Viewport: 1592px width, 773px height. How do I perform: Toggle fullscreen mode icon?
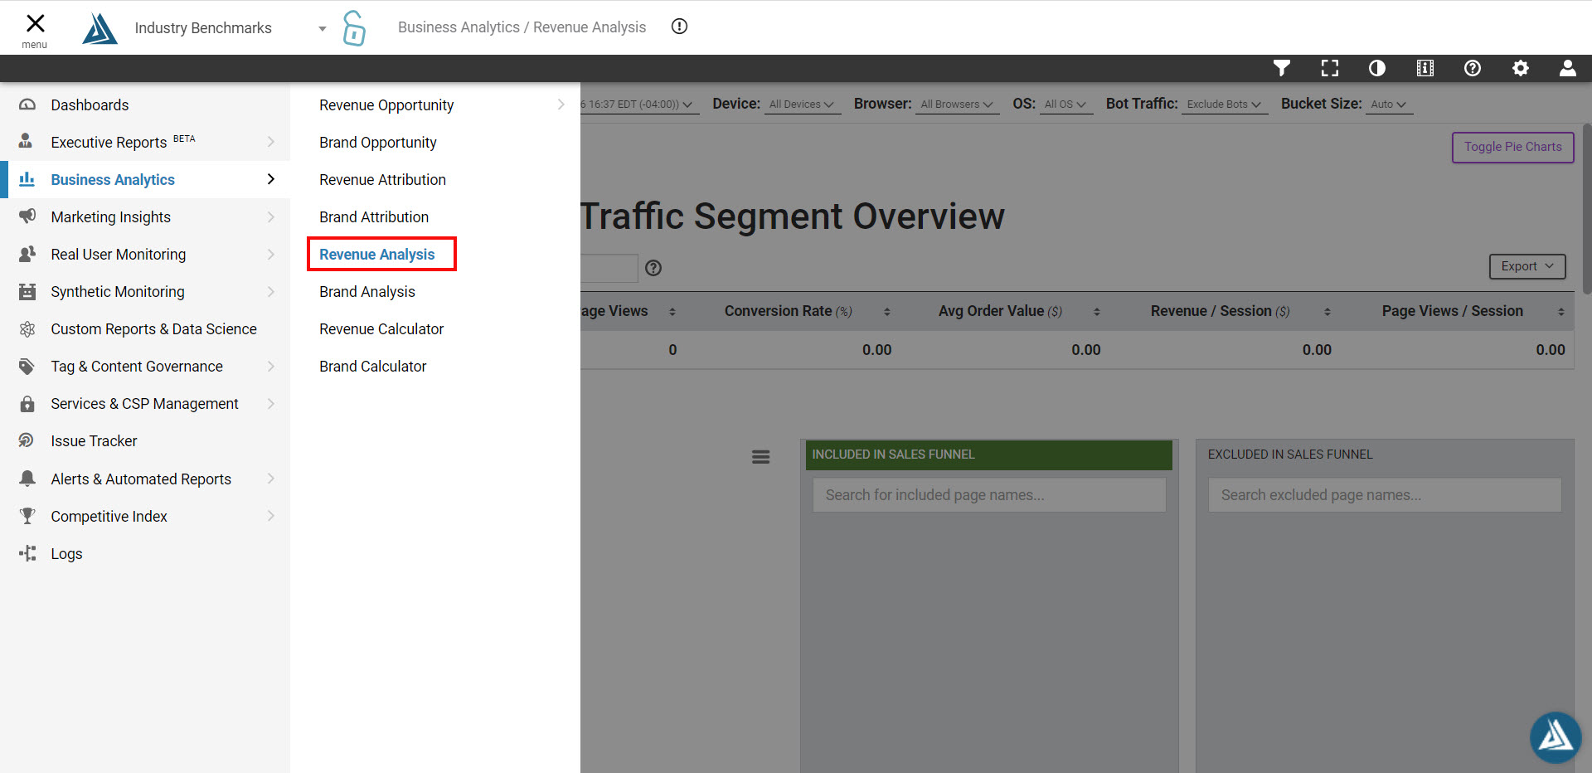click(1330, 68)
